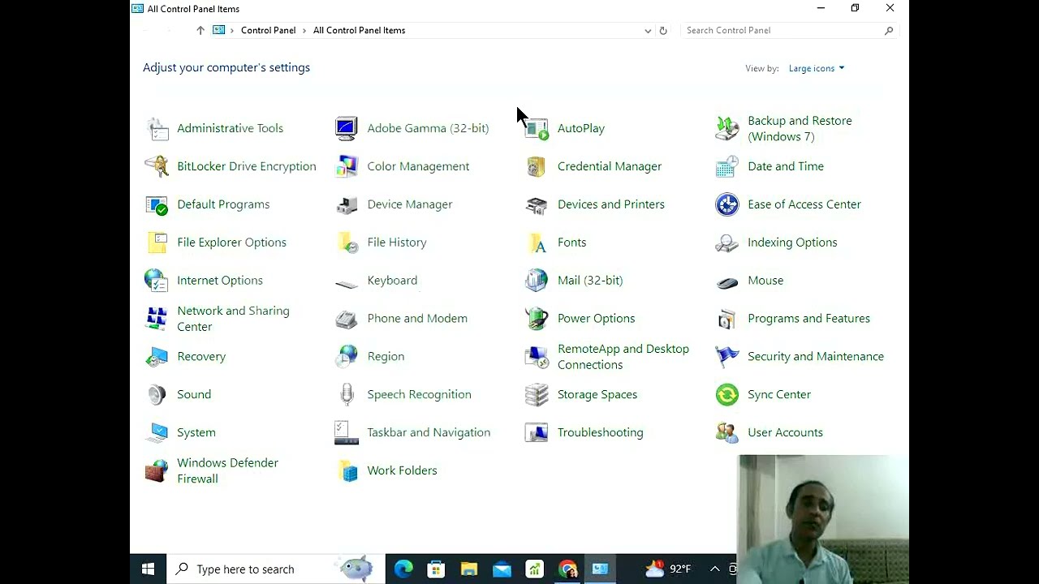Open the Power Options icon
This screenshot has height=584, width=1039.
click(x=537, y=319)
